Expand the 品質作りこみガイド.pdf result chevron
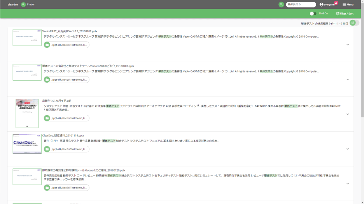This screenshot has height=204, width=364. click(x=348, y=114)
